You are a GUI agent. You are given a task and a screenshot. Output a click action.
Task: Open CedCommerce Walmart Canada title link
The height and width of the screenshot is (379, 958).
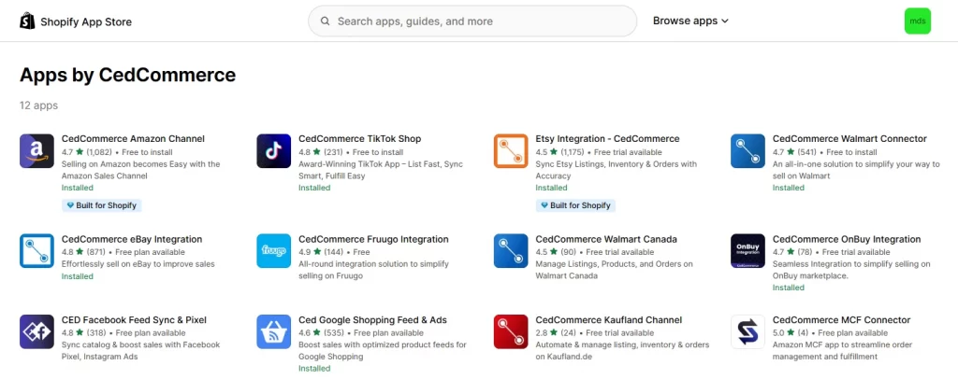(606, 239)
